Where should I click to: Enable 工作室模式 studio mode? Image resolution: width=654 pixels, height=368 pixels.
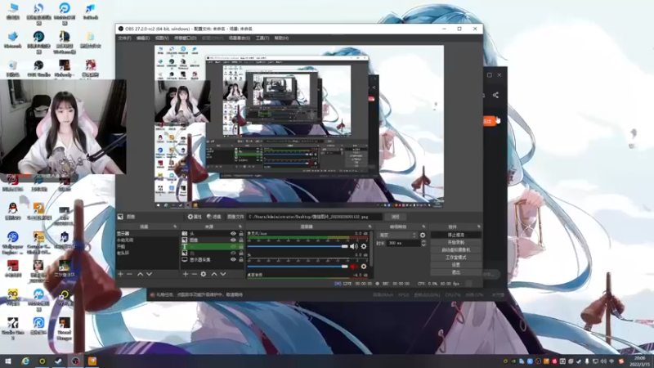click(x=456, y=258)
